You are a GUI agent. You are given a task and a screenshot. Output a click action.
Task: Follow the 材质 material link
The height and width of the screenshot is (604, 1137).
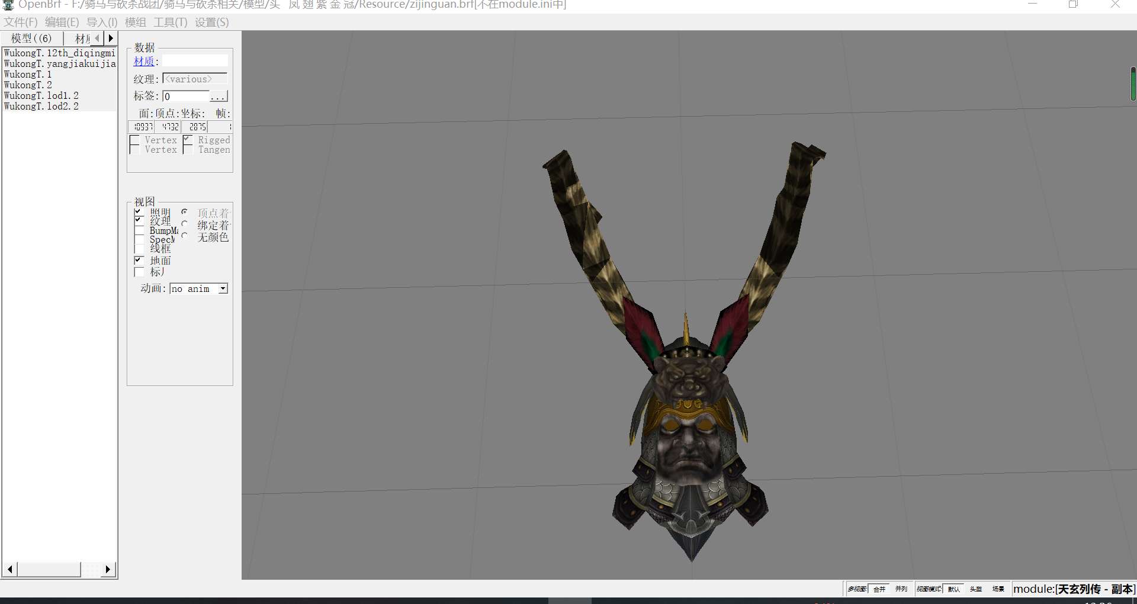(x=144, y=62)
